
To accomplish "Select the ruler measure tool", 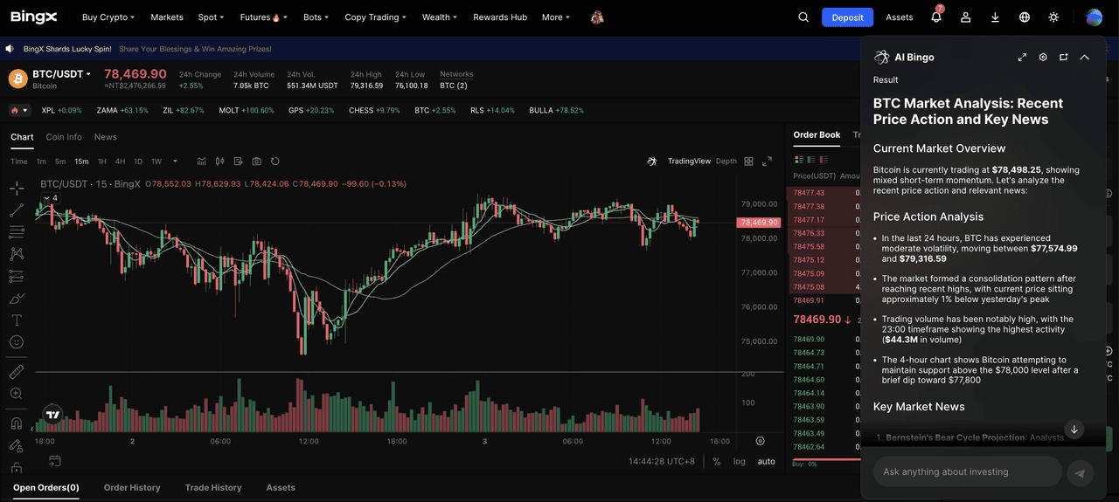I will point(17,372).
